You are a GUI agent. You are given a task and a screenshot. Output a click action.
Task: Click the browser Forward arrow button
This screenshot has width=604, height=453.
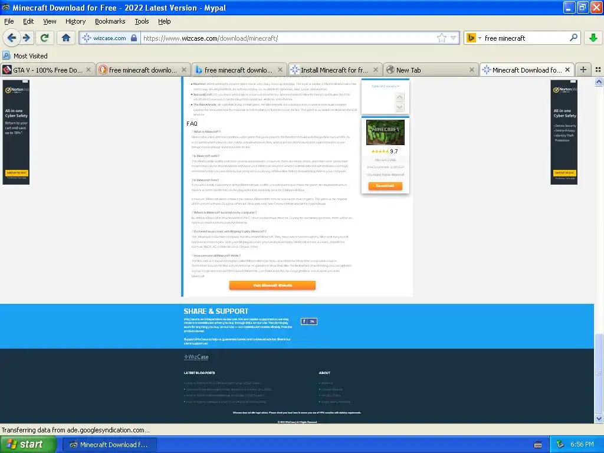click(26, 38)
